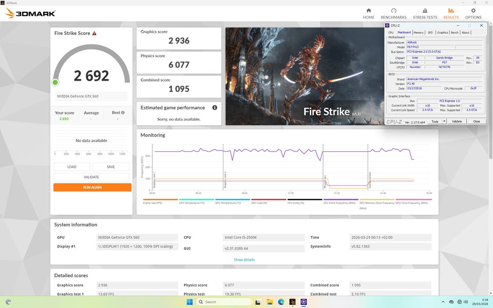Image resolution: width=493 pixels, height=308 pixels.
Task: Toggle the GPU Temperature legend series
Action: (232, 202)
